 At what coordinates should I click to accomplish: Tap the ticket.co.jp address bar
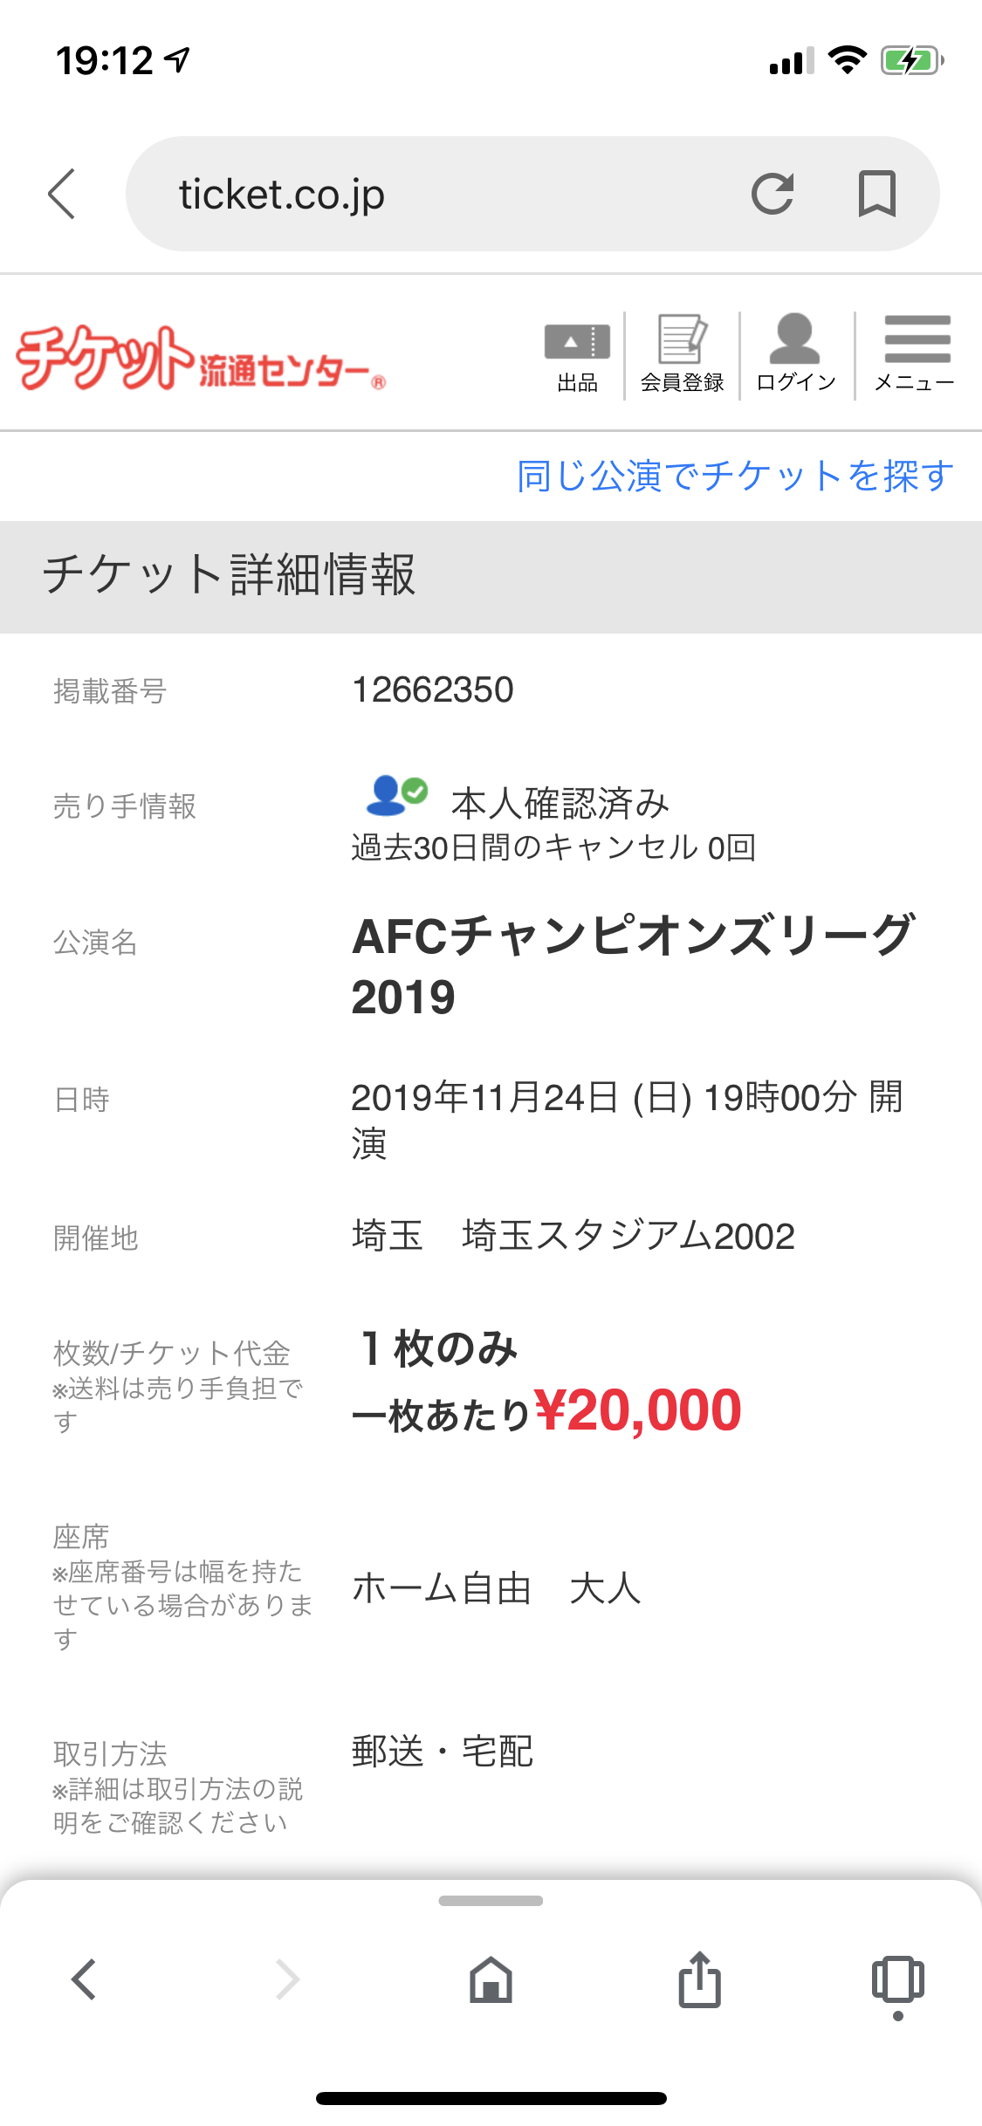pos(436,194)
